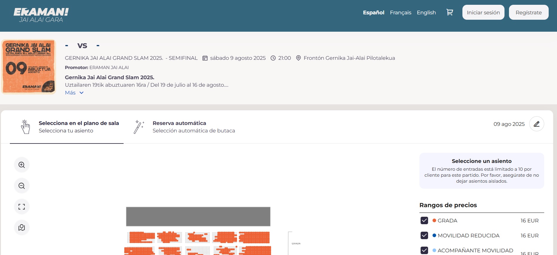Switch language to Español
The width and height of the screenshot is (557, 255).
click(x=373, y=13)
